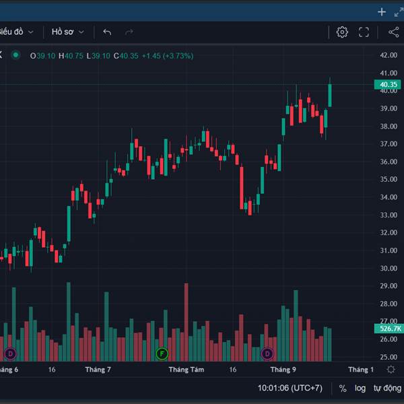Viewport: 404px width, 404px height.
Task: Click the 33.00 price axis label
Action: coord(389,215)
